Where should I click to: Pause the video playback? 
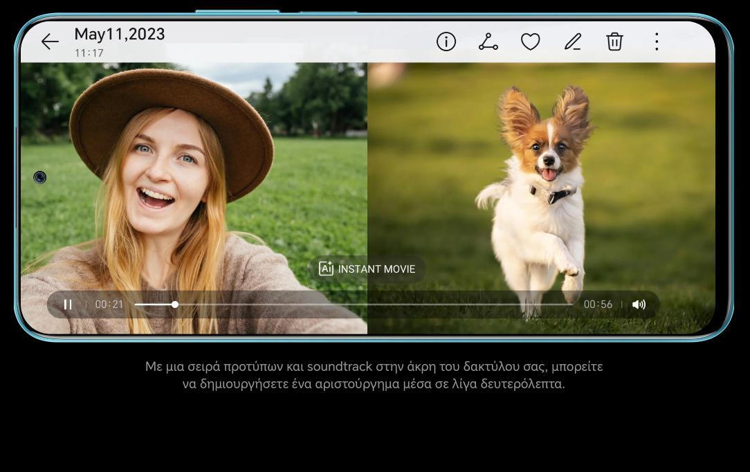pos(68,304)
